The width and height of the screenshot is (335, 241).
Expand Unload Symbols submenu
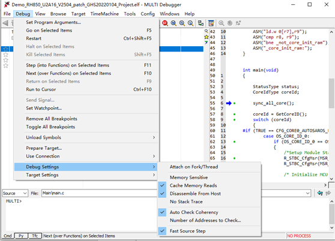coord(86,137)
